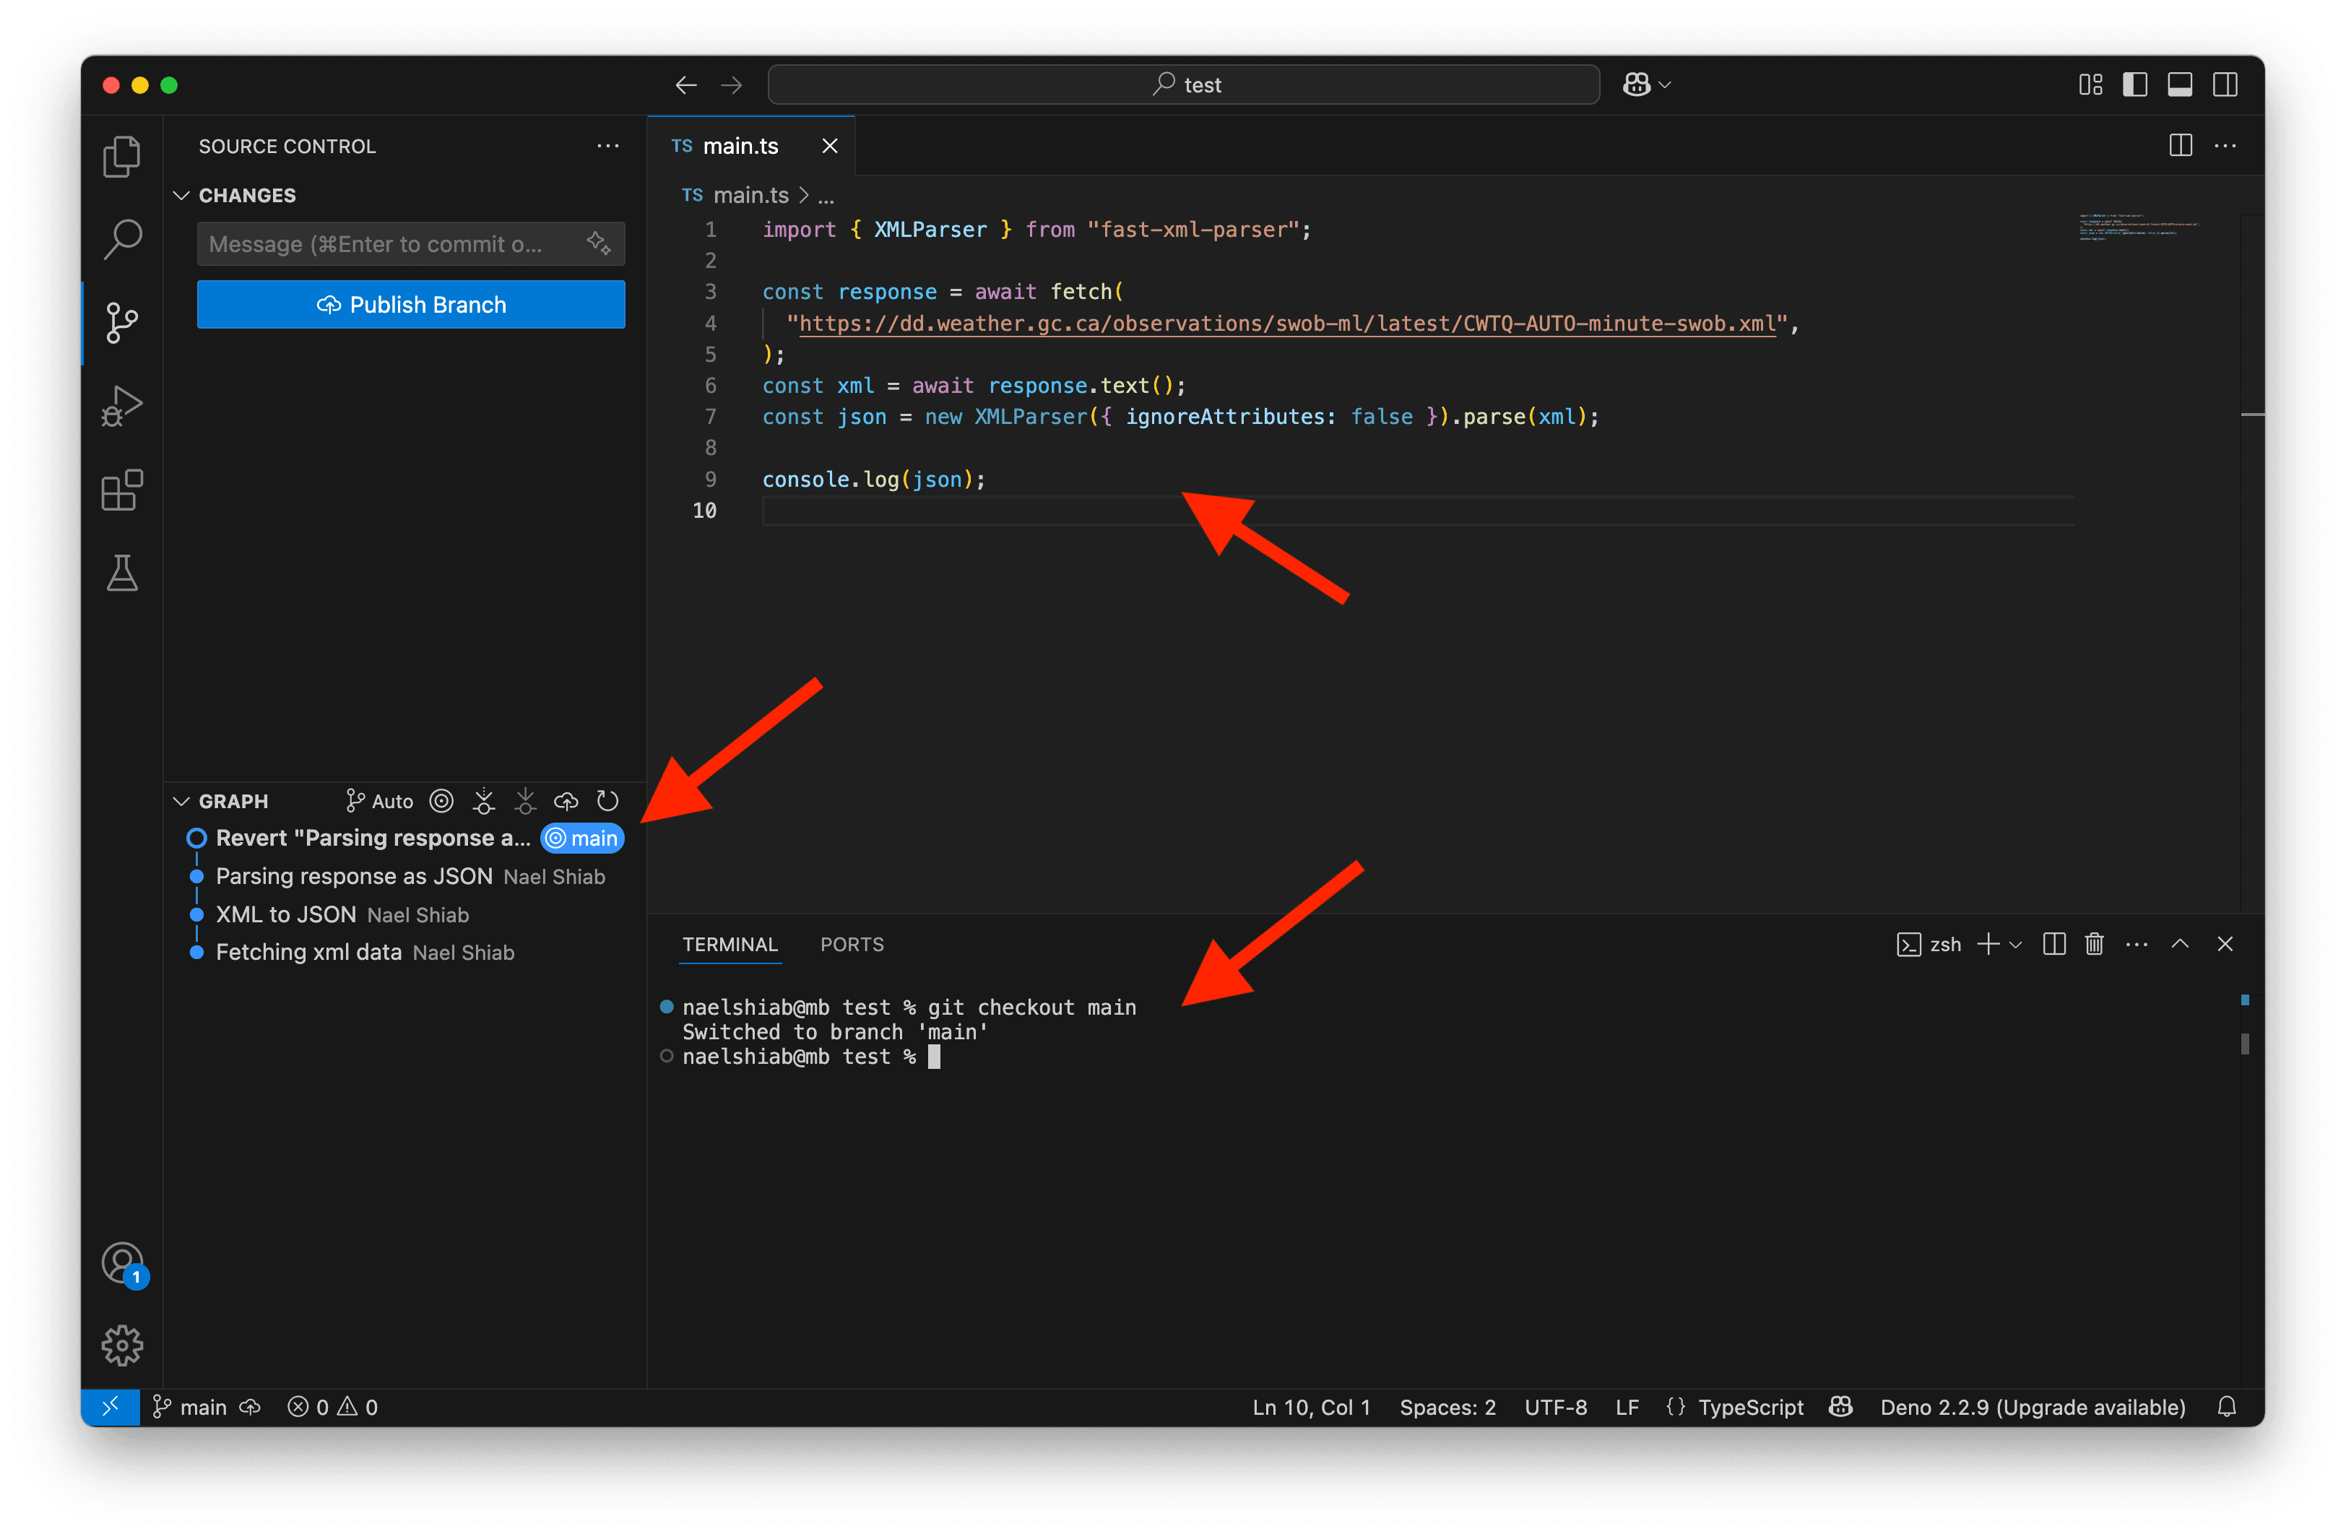Image resolution: width=2346 pixels, height=1534 pixels.
Task: Open the Explorer view in activity bar
Action: point(122,157)
